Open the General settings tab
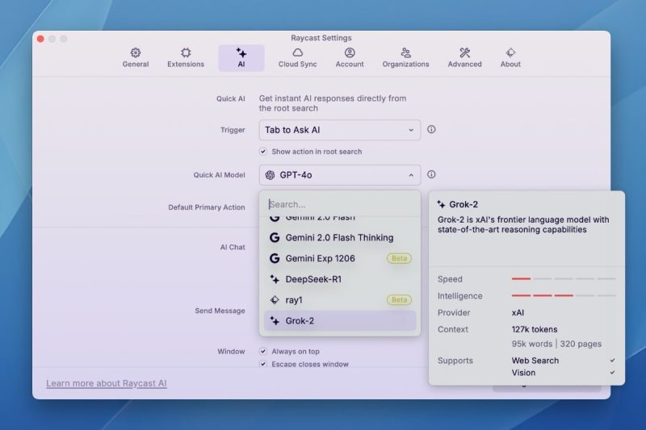 (x=136, y=57)
